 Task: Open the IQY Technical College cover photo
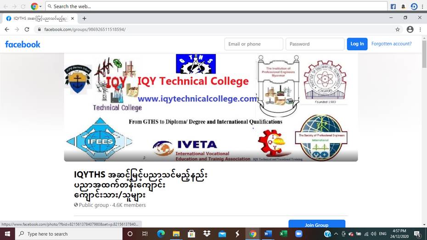pos(211,107)
